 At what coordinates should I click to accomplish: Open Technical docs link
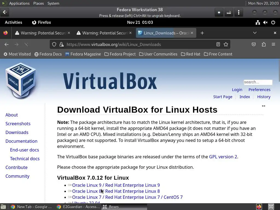pyautogui.click(x=25, y=159)
